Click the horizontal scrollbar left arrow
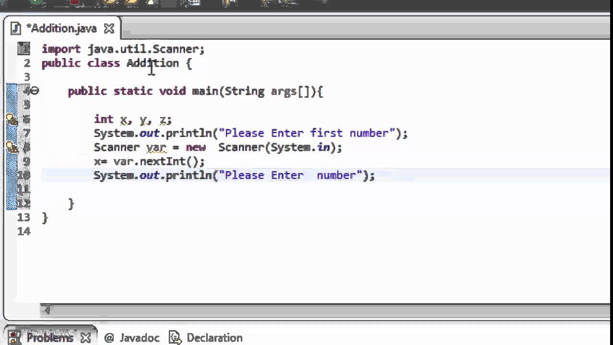The height and width of the screenshot is (345, 613). (47, 310)
